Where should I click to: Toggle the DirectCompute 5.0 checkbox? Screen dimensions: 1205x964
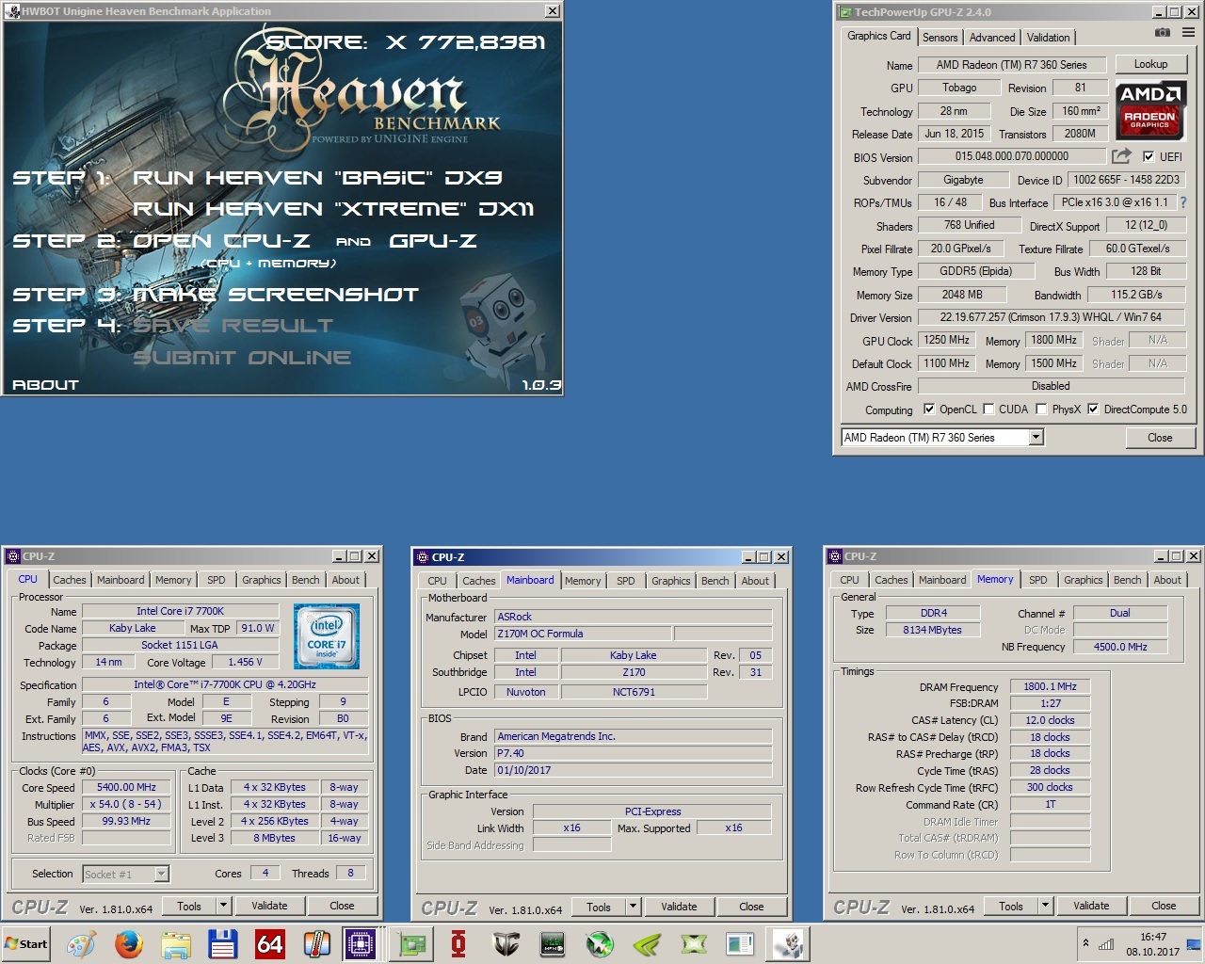1093,410
